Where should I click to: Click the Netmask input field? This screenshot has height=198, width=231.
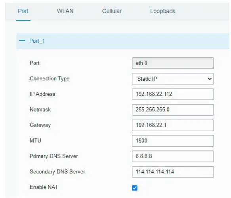(173, 110)
